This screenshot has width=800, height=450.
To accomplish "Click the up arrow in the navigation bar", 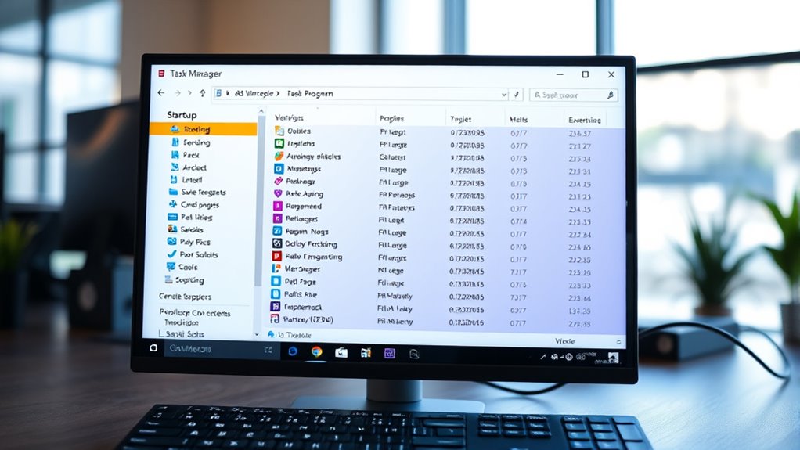I will click(202, 94).
